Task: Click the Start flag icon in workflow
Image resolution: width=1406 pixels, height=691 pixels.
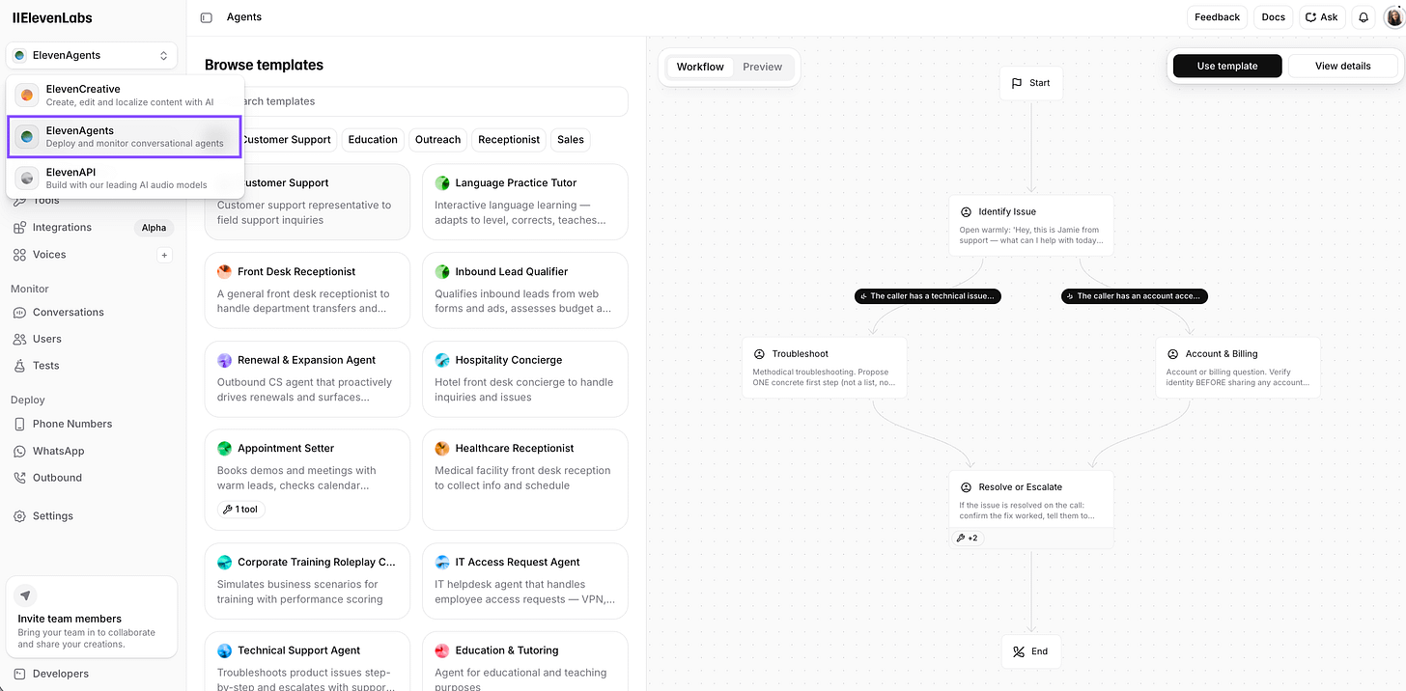Action: (x=1017, y=83)
